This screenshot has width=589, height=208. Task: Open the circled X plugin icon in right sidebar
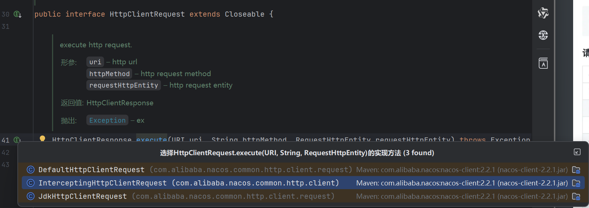click(x=543, y=35)
